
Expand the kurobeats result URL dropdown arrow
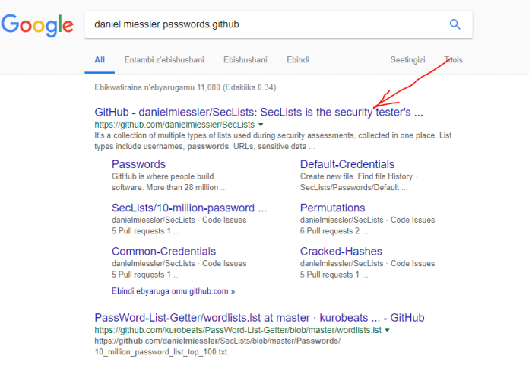coord(387,331)
